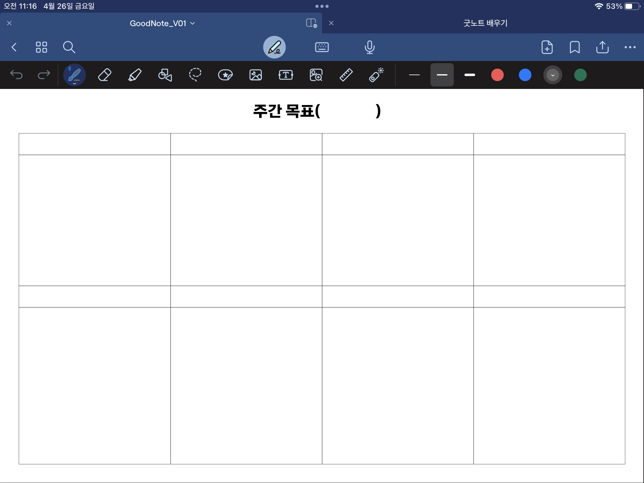Open the image zoom window tool
Screen dimensions: 644x483
(316, 75)
